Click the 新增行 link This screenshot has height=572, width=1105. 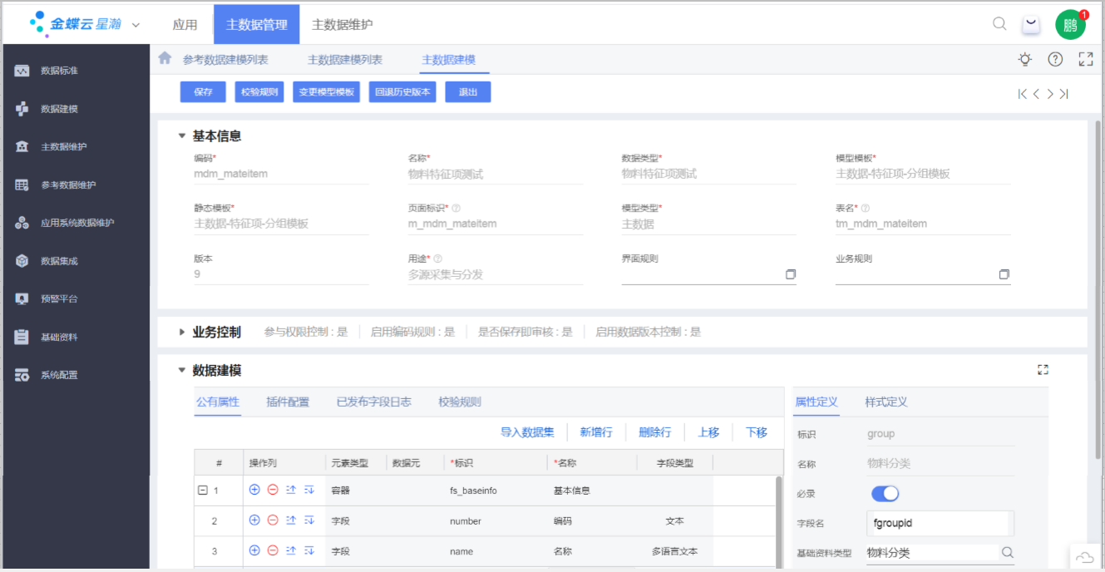(596, 432)
